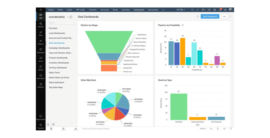
Task: Click the search magnifier in top bar
Action: (x=192, y=10)
